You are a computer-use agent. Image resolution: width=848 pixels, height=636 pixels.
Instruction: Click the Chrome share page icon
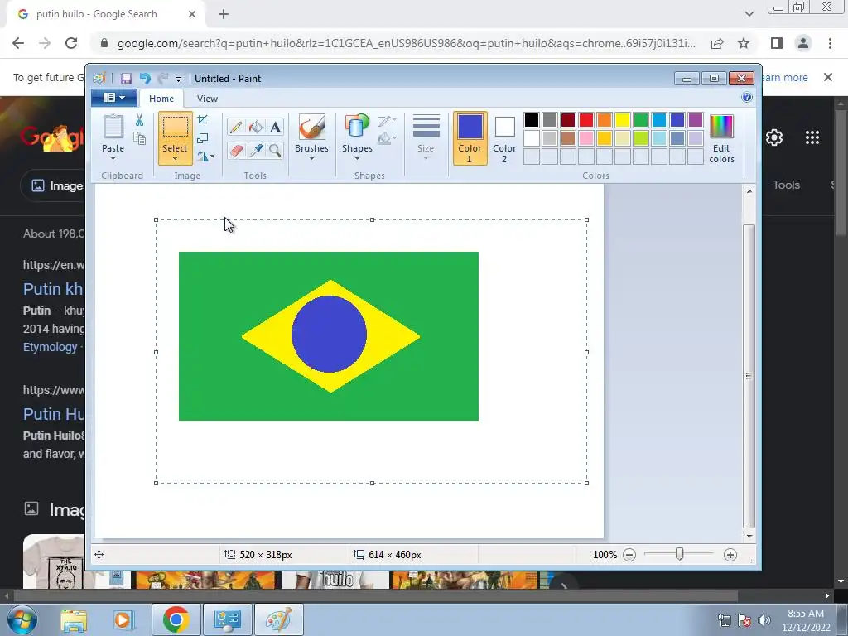[717, 43]
